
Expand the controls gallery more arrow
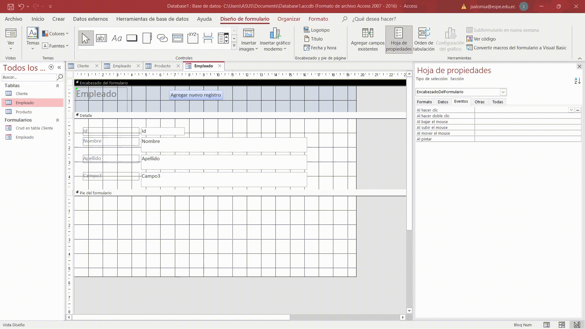click(234, 46)
